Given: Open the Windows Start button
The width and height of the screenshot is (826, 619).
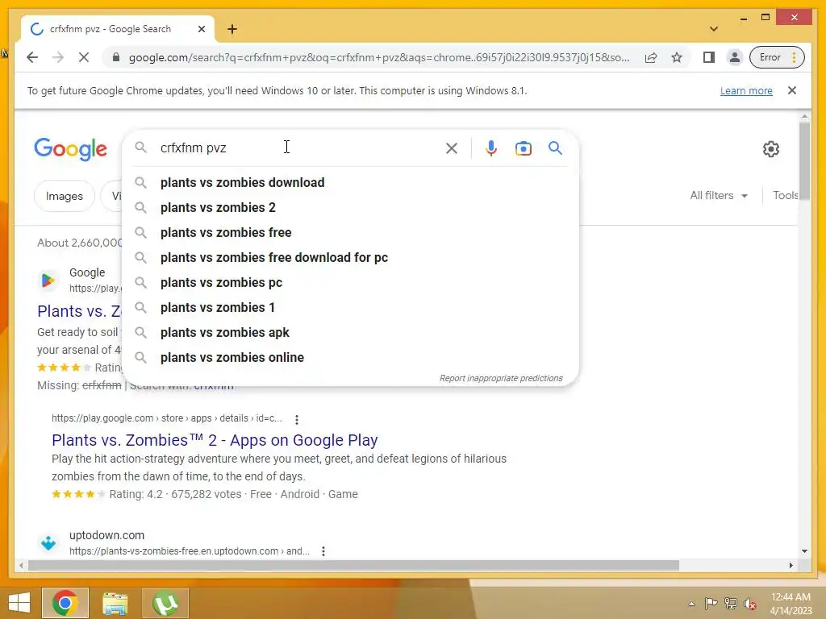Looking at the screenshot, I should (19, 603).
